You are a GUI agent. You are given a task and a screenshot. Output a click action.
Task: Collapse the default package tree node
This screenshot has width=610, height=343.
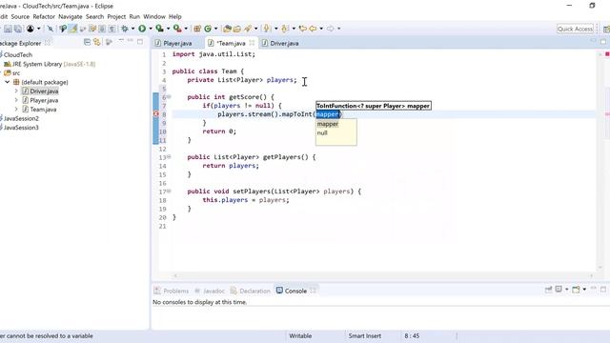tap(8, 82)
